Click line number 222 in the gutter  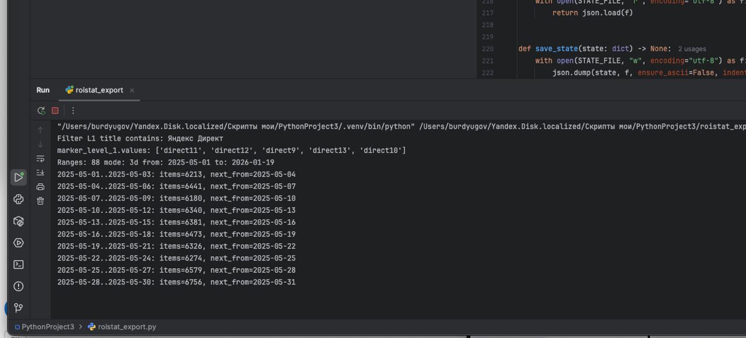pyautogui.click(x=488, y=73)
